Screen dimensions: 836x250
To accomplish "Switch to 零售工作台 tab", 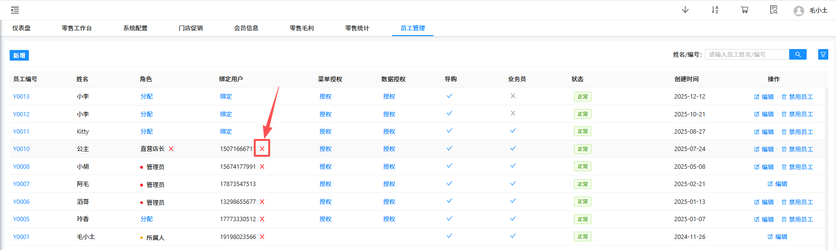I will coord(77,28).
